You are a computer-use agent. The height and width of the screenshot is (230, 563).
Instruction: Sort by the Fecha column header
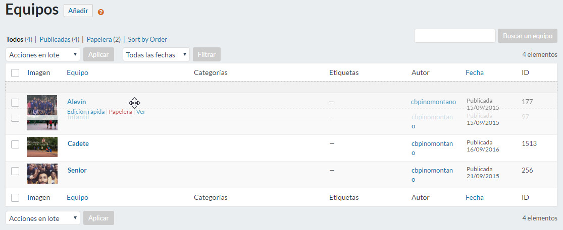point(475,72)
